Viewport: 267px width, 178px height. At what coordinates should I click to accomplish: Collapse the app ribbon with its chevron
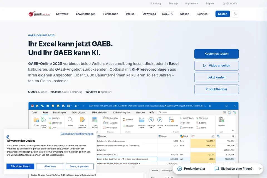click(x=233, y=131)
